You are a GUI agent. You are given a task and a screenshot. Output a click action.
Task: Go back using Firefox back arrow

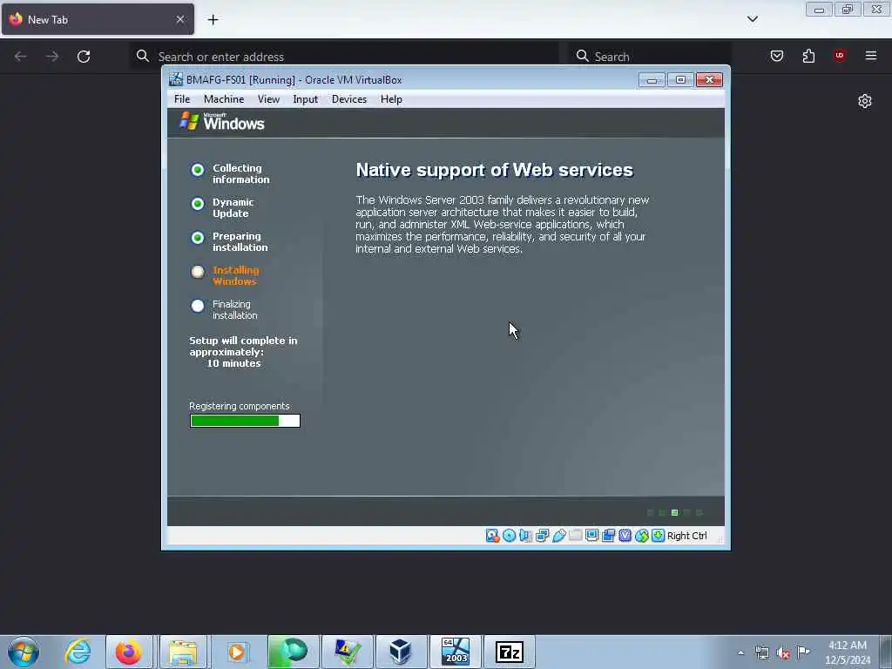(21, 57)
